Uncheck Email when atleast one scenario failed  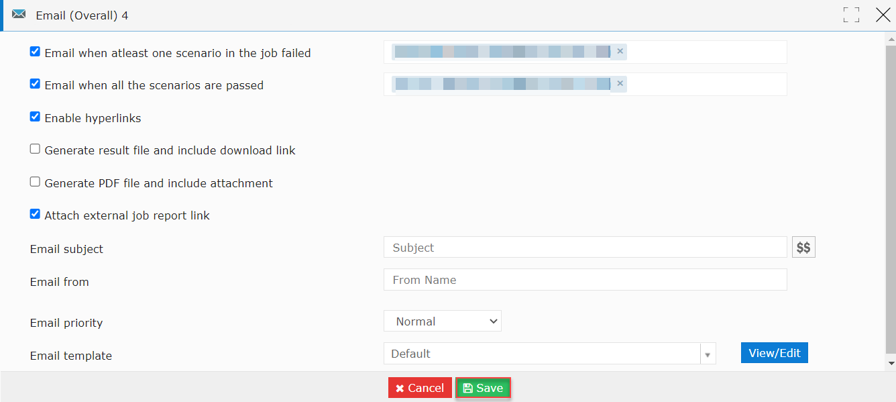(35, 52)
